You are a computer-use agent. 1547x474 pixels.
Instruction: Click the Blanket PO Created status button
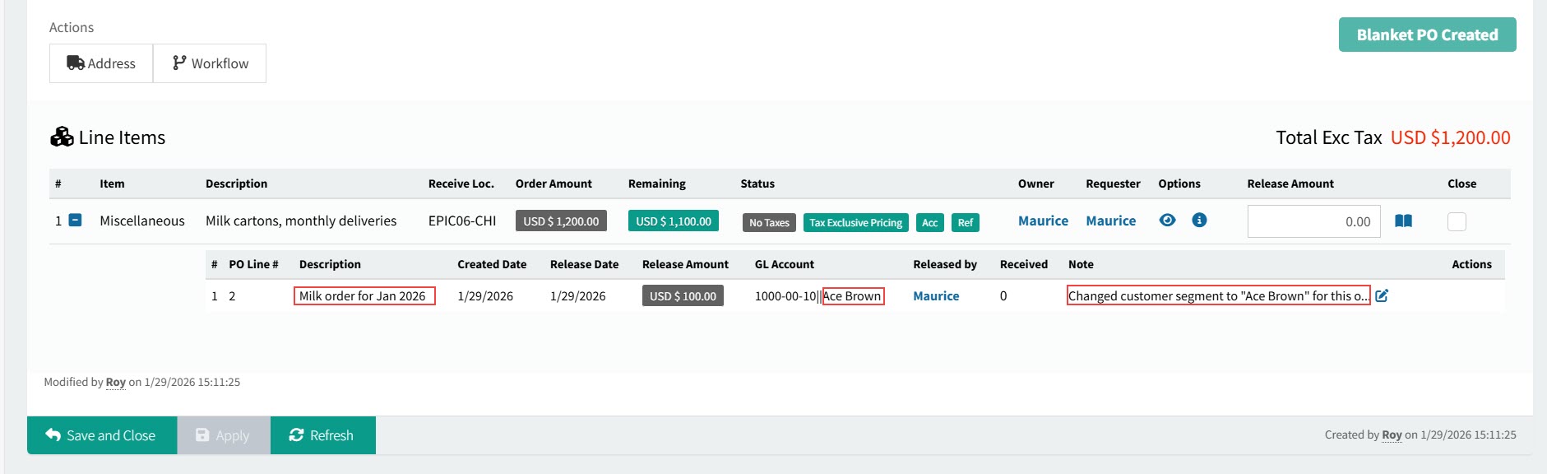[1427, 35]
